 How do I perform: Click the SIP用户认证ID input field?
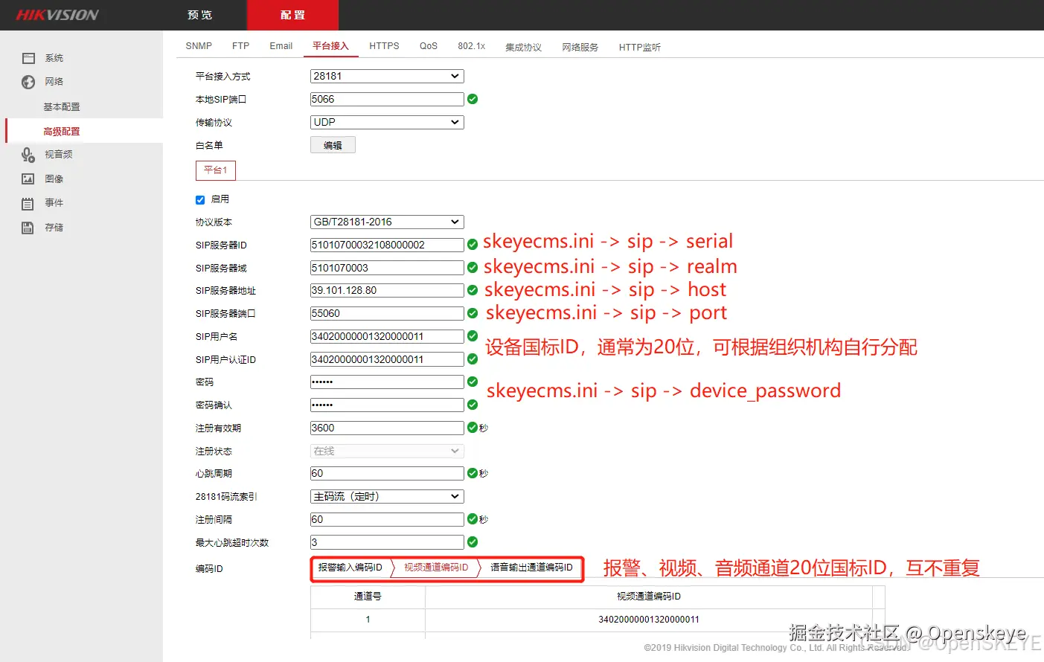coord(387,359)
